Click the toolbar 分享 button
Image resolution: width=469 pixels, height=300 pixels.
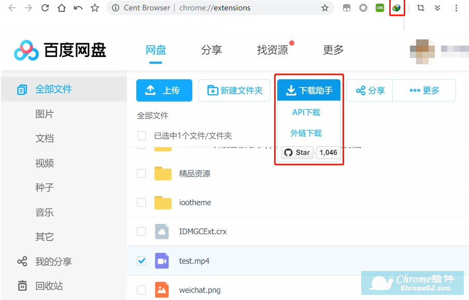click(x=369, y=90)
